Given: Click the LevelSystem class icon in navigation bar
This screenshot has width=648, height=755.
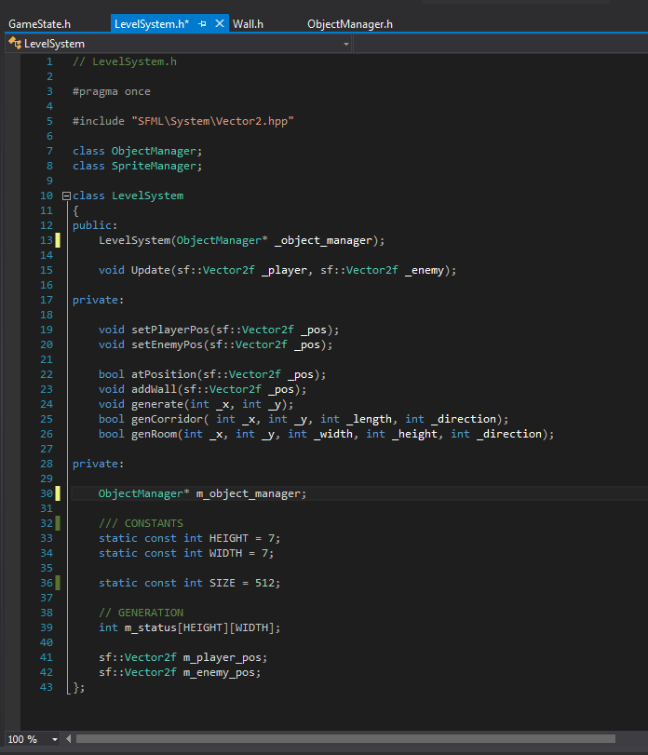Looking at the screenshot, I should click(15, 44).
